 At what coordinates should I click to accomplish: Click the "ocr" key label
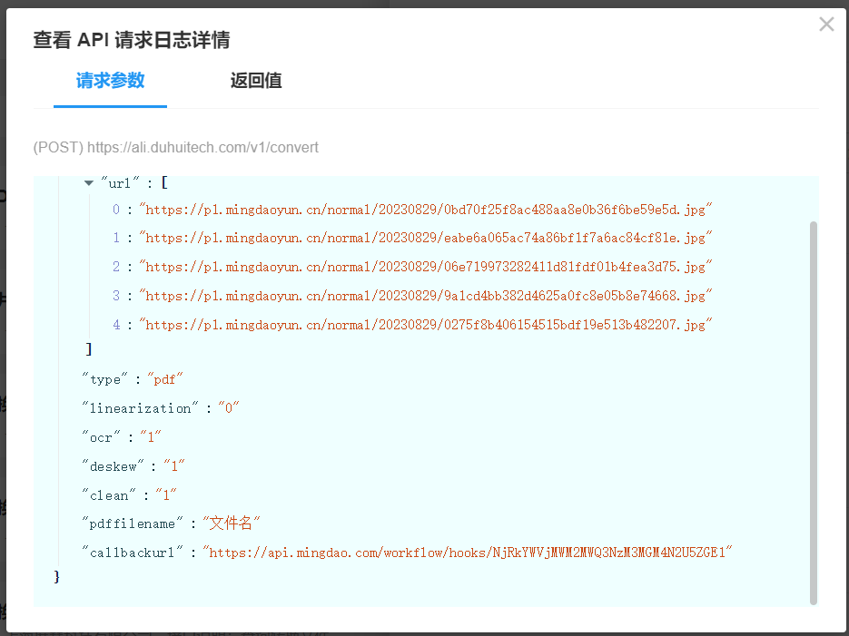click(101, 437)
